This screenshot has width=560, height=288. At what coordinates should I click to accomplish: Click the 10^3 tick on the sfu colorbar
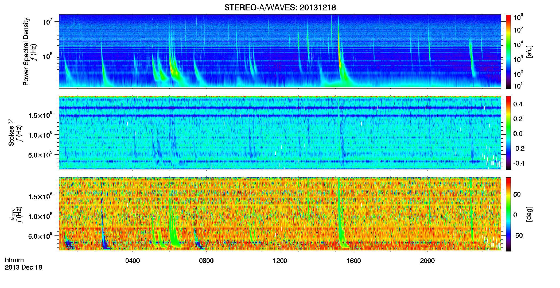[x=518, y=59]
